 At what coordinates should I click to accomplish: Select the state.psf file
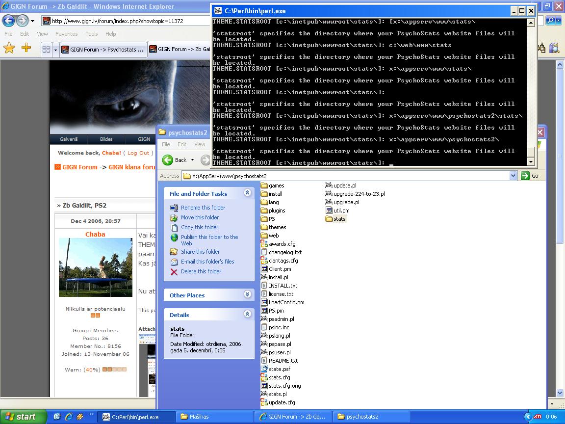click(276, 369)
